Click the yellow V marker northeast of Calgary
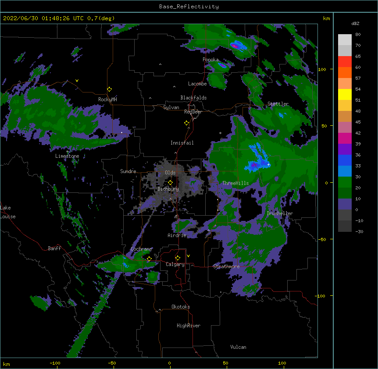The height and width of the screenshot is (369, 378). coord(188,256)
